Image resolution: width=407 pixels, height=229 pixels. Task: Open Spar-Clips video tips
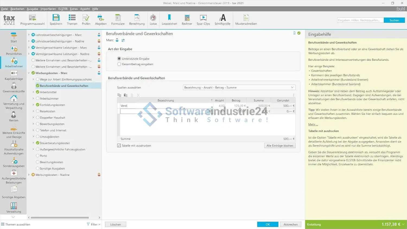tap(203, 18)
